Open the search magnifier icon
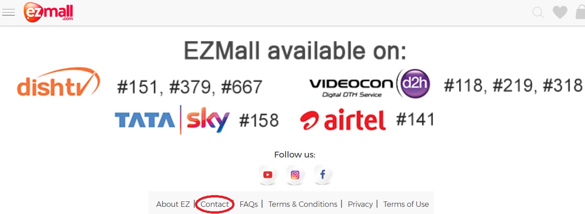 coord(538,13)
